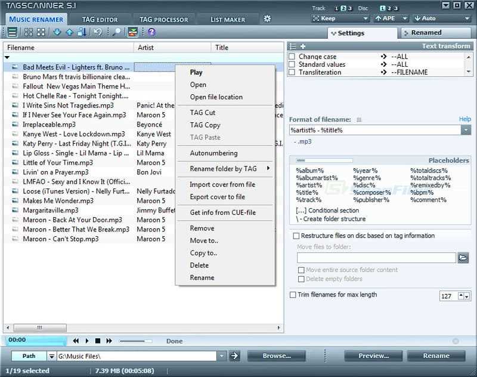Open the Auto dropdown
Screen dimensions: 477x377
(x=442, y=18)
